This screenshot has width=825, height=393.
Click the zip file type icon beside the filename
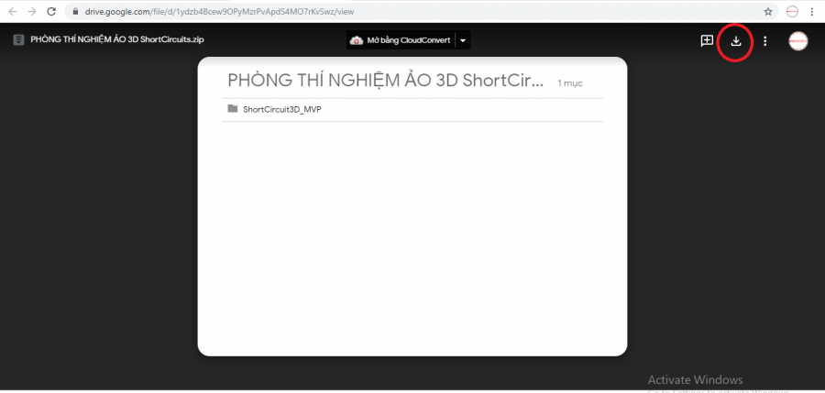click(x=19, y=40)
